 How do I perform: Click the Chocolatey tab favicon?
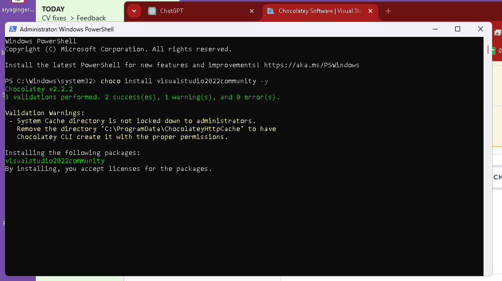[x=271, y=11]
